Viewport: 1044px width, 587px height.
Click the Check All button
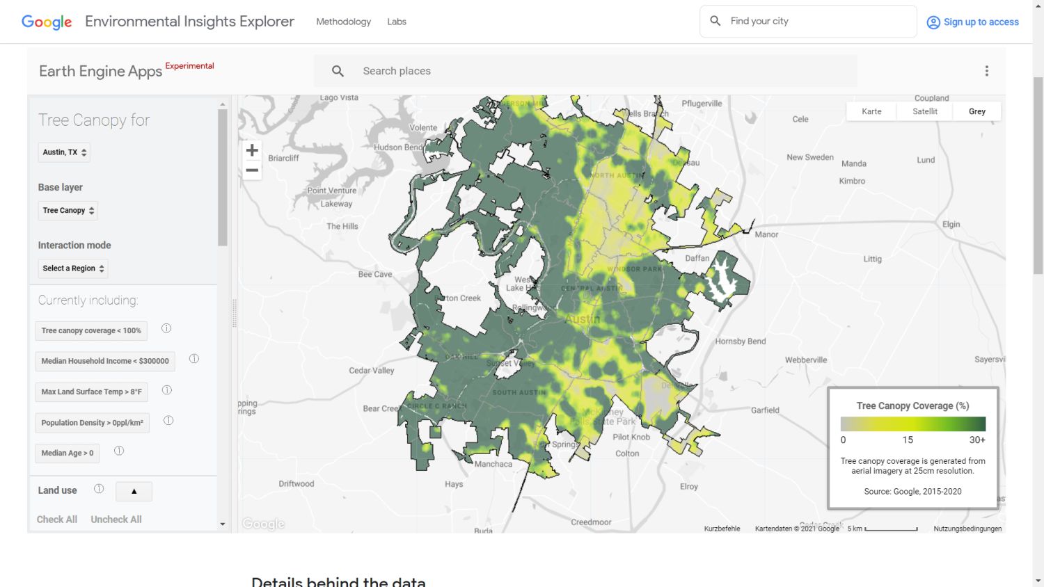(x=57, y=520)
